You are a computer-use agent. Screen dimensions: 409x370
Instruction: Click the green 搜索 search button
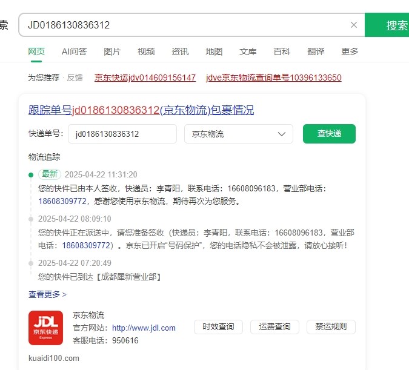(x=387, y=25)
